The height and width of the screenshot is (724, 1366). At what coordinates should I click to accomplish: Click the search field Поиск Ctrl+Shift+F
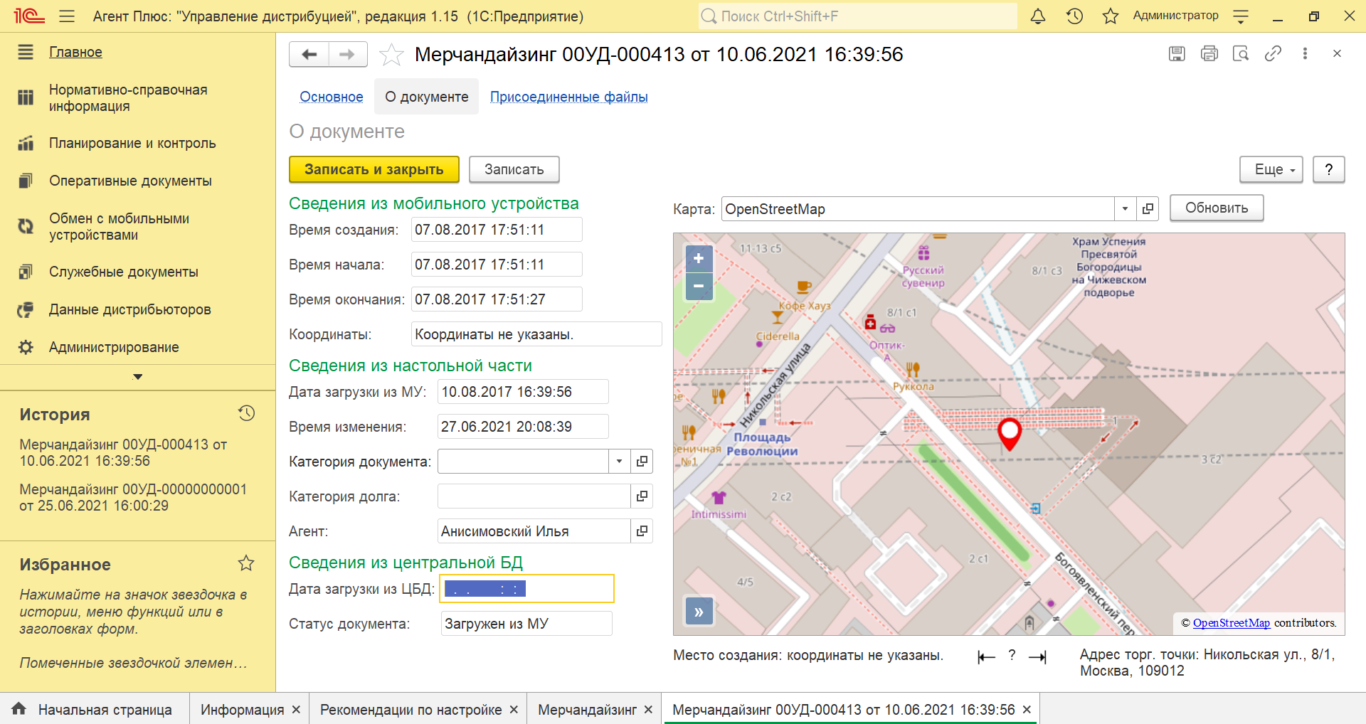coord(857,16)
